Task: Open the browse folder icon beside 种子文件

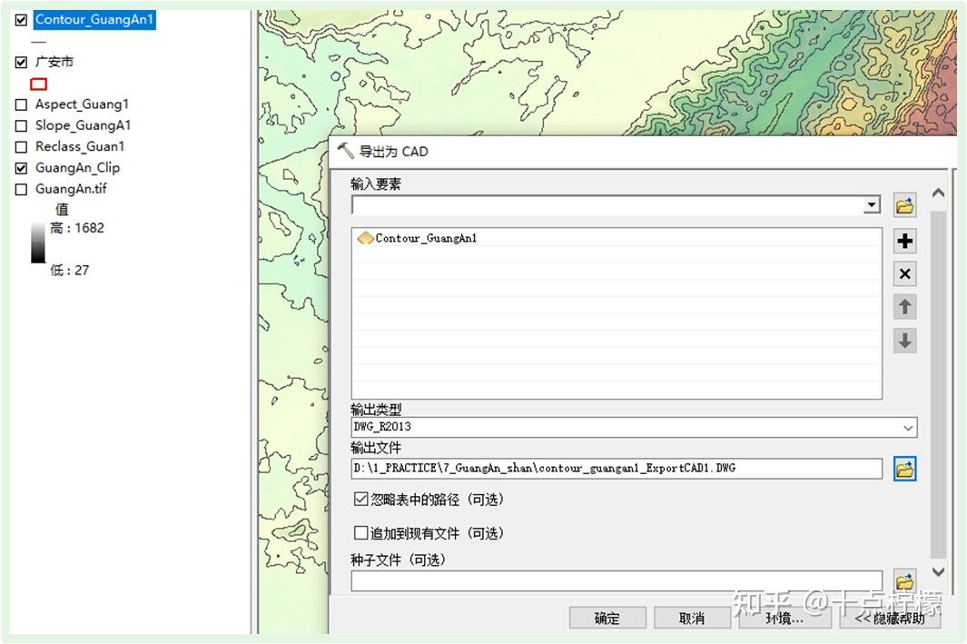Action: click(904, 581)
